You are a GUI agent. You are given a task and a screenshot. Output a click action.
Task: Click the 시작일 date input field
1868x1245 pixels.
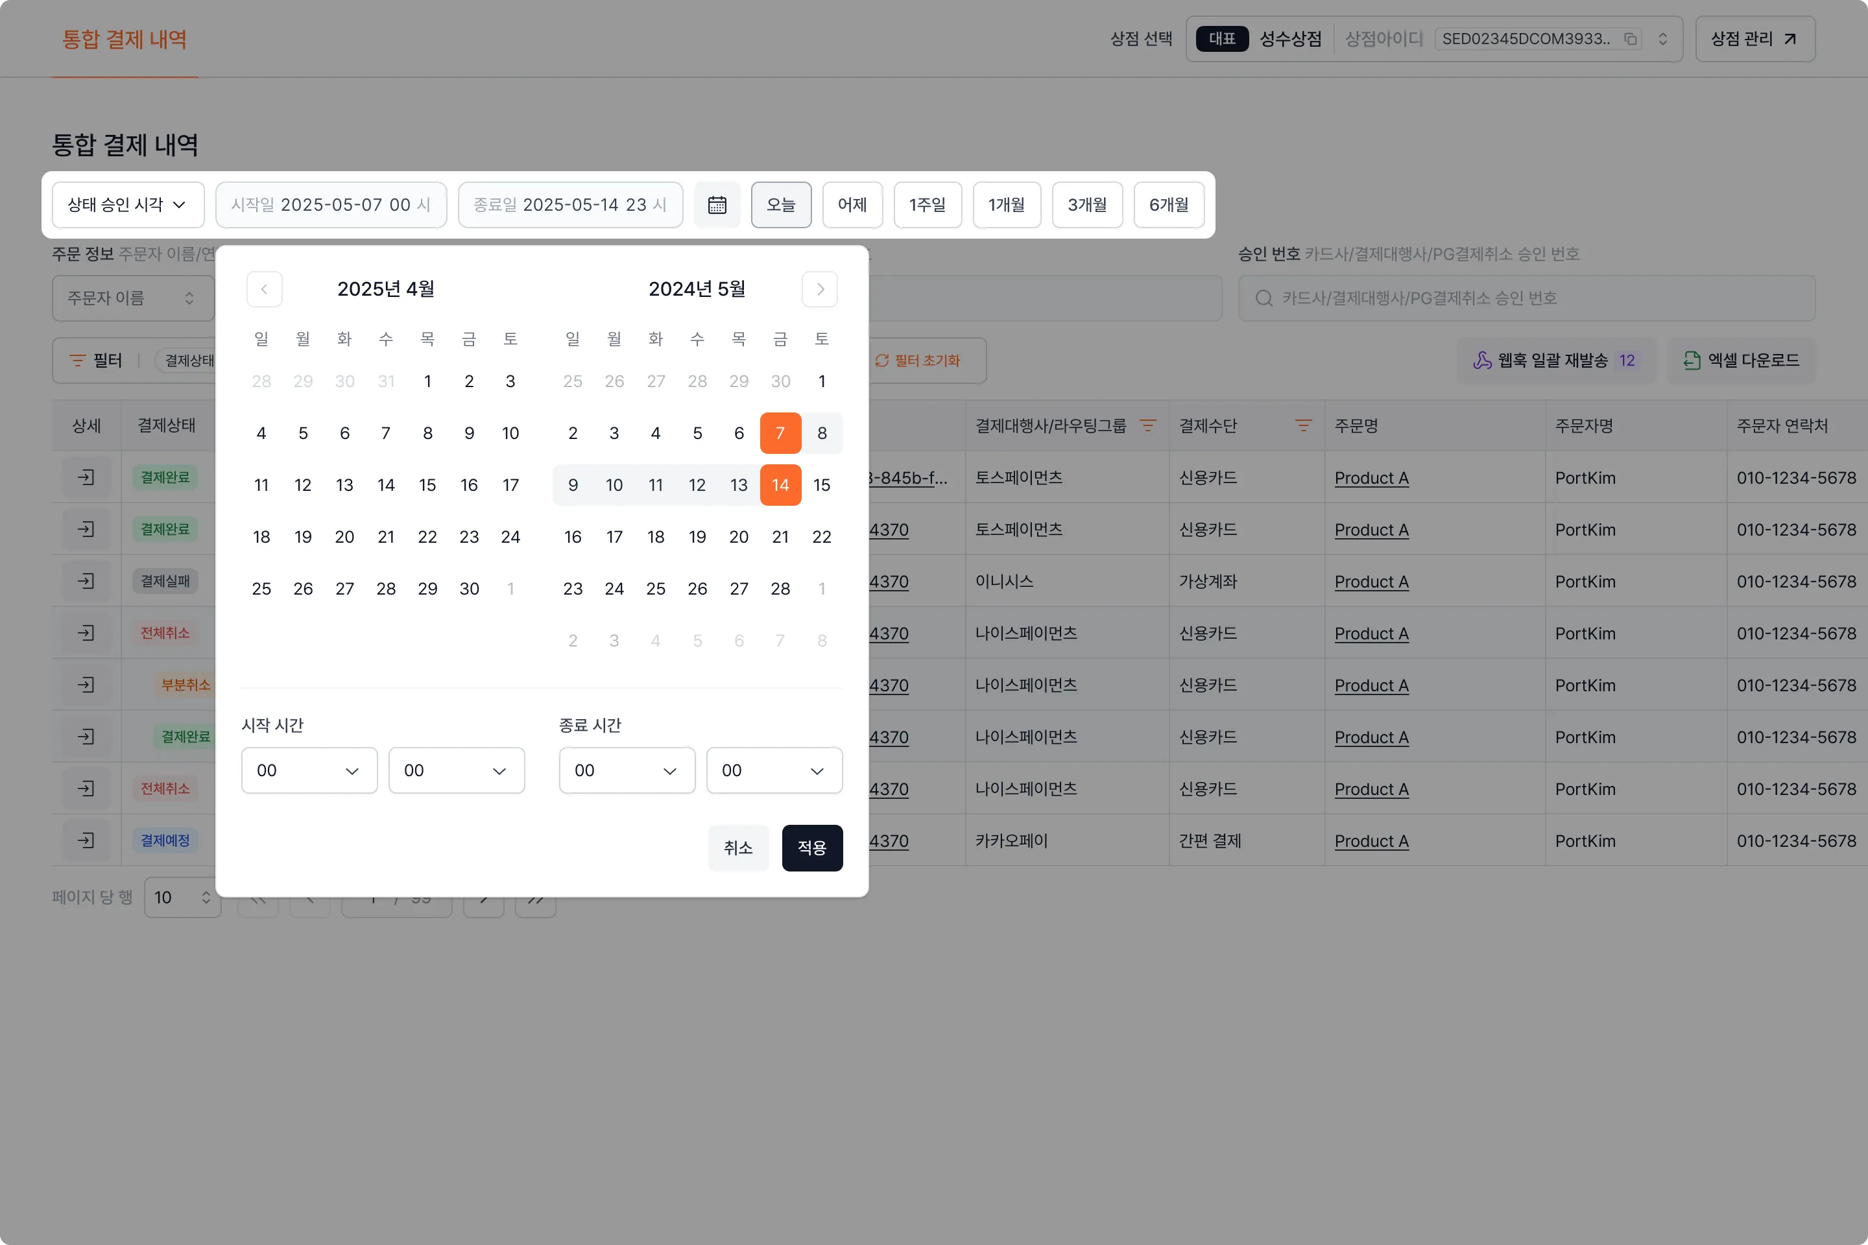coord(330,205)
